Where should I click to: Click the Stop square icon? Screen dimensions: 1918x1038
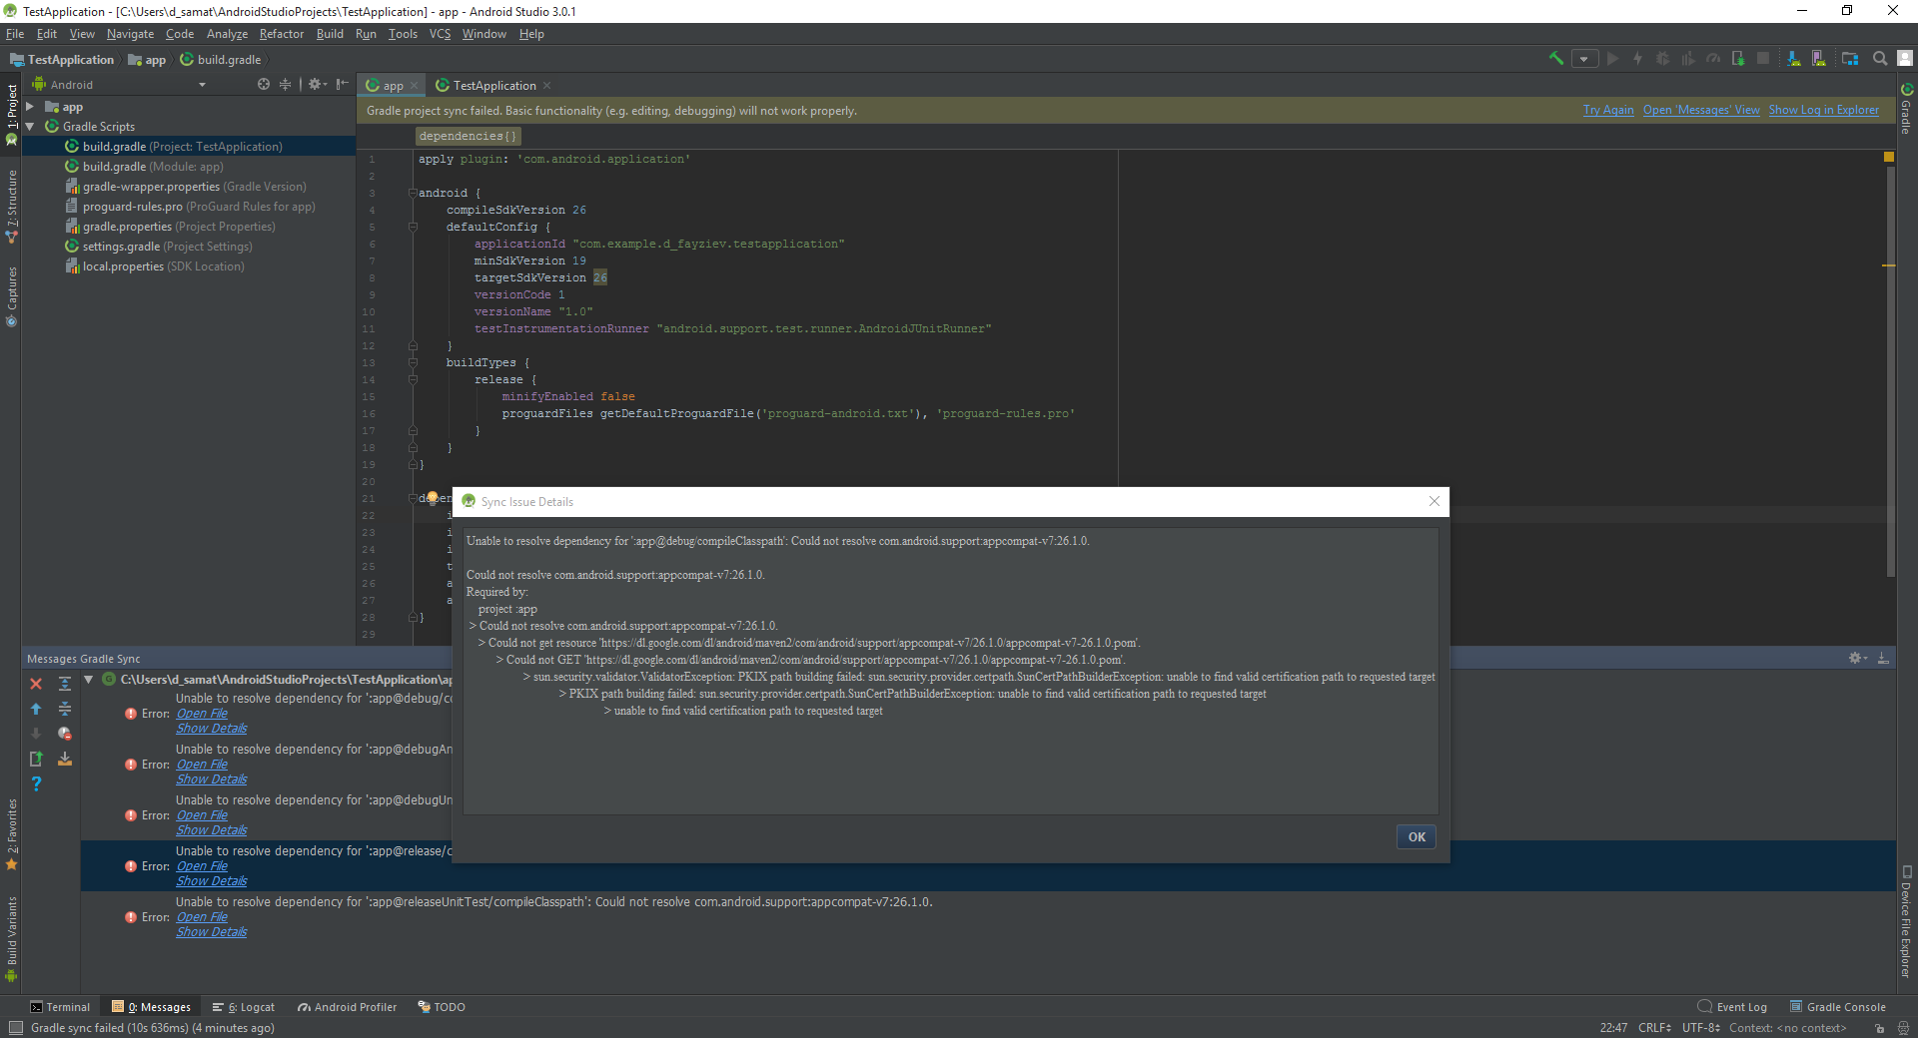[x=1763, y=59]
